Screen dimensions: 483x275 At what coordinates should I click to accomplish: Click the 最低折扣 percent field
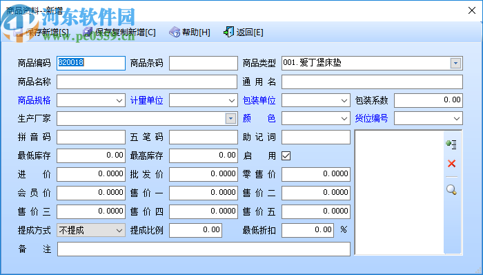pos(308,230)
